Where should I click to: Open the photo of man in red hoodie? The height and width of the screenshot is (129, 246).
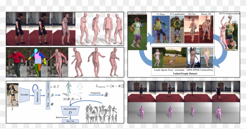[16, 62]
